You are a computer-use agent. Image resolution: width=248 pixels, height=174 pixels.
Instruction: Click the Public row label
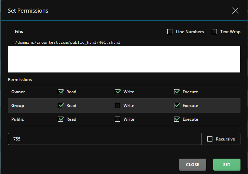click(17, 119)
